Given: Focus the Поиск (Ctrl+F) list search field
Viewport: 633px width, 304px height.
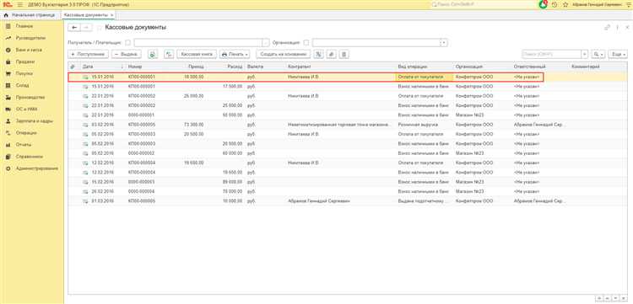Looking at the screenshot, I should point(551,54).
